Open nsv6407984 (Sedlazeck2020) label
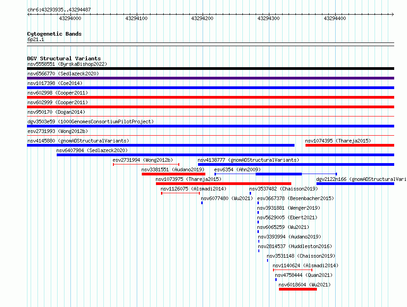 (92, 150)
